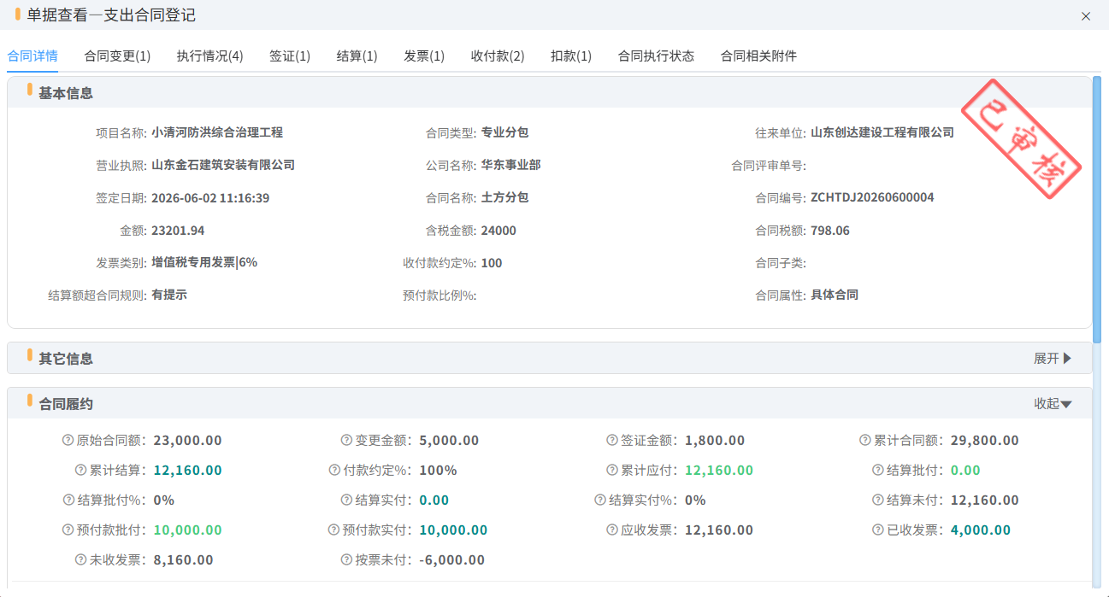This screenshot has width=1109, height=597.
Task: Click the contract number ZCHTDJ20260600004
Action: 872,198
